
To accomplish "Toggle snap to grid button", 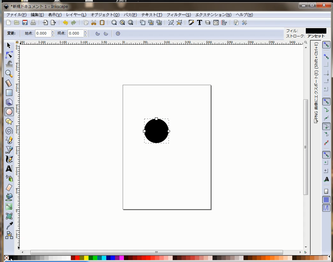I will 326,200.
